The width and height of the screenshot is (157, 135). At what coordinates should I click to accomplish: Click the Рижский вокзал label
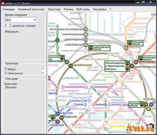137,43
